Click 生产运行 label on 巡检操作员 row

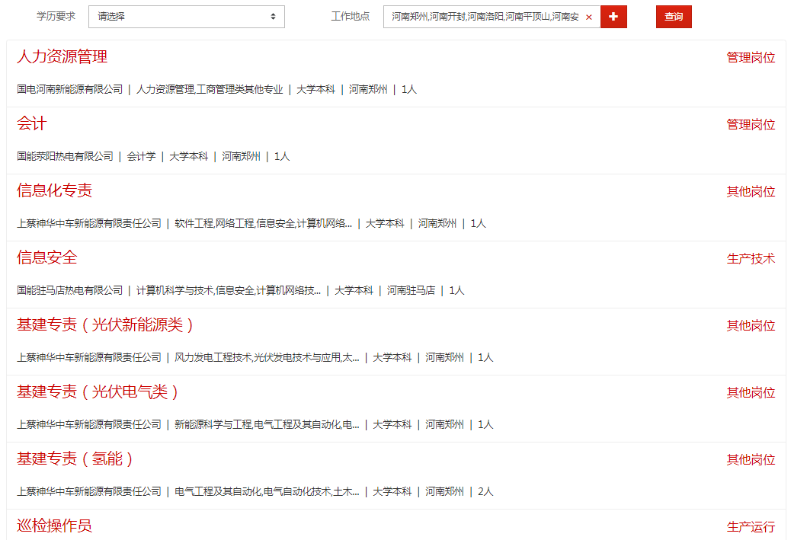[x=751, y=527]
